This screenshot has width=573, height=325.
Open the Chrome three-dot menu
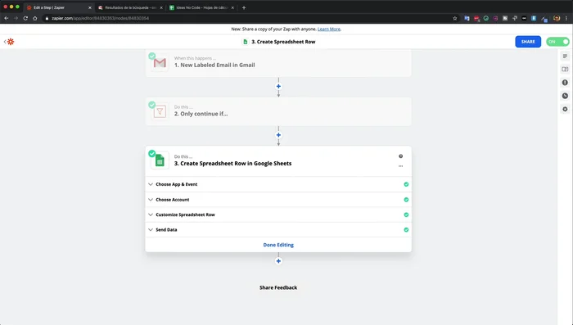566,18
